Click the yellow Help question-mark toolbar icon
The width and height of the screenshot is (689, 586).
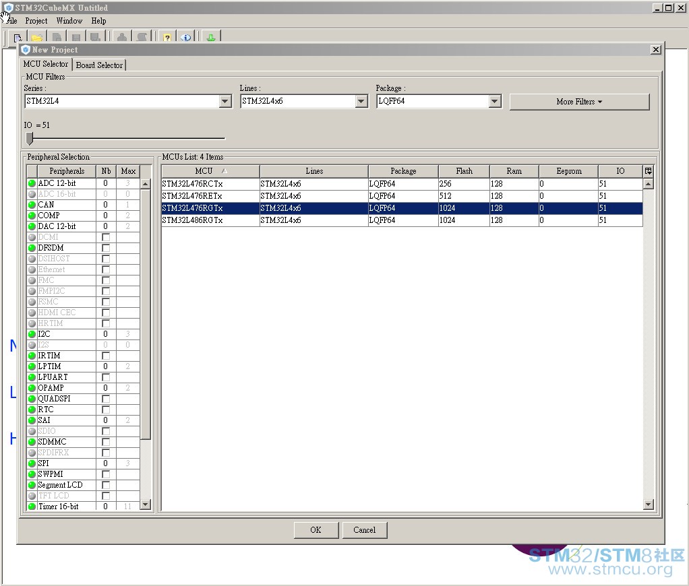click(167, 37)
